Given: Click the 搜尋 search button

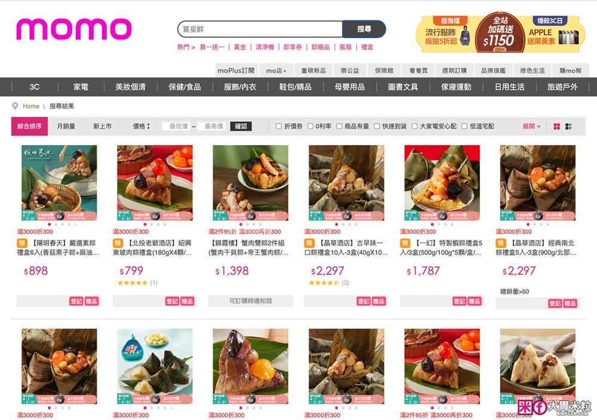Looking at the screenshot, I should (x=364, y=29).
